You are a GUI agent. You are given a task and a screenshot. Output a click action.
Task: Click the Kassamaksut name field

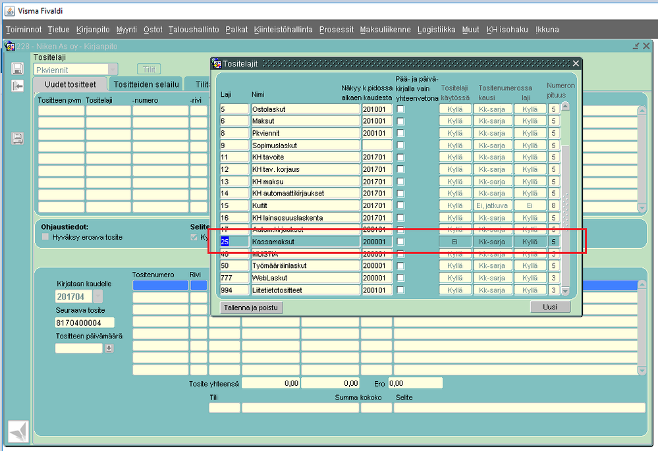(x=306, y=242)
